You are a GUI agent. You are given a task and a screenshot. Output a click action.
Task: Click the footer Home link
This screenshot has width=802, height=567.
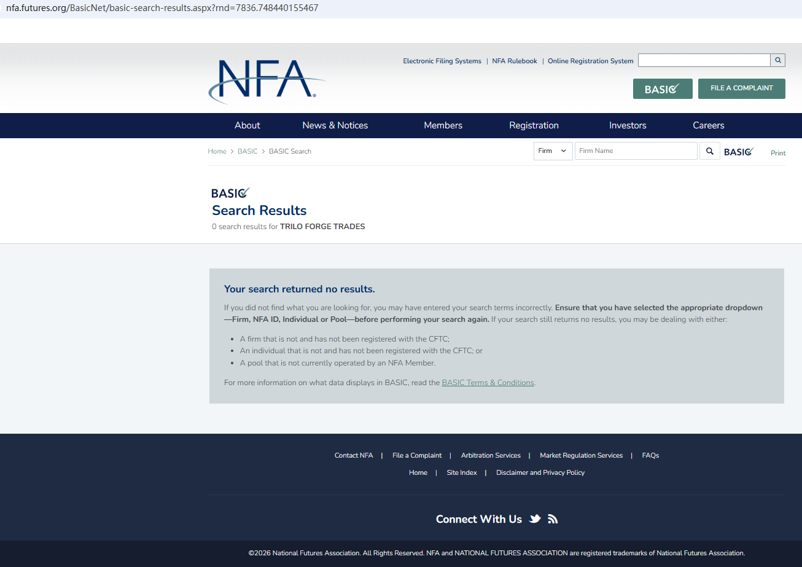point(418,472)
